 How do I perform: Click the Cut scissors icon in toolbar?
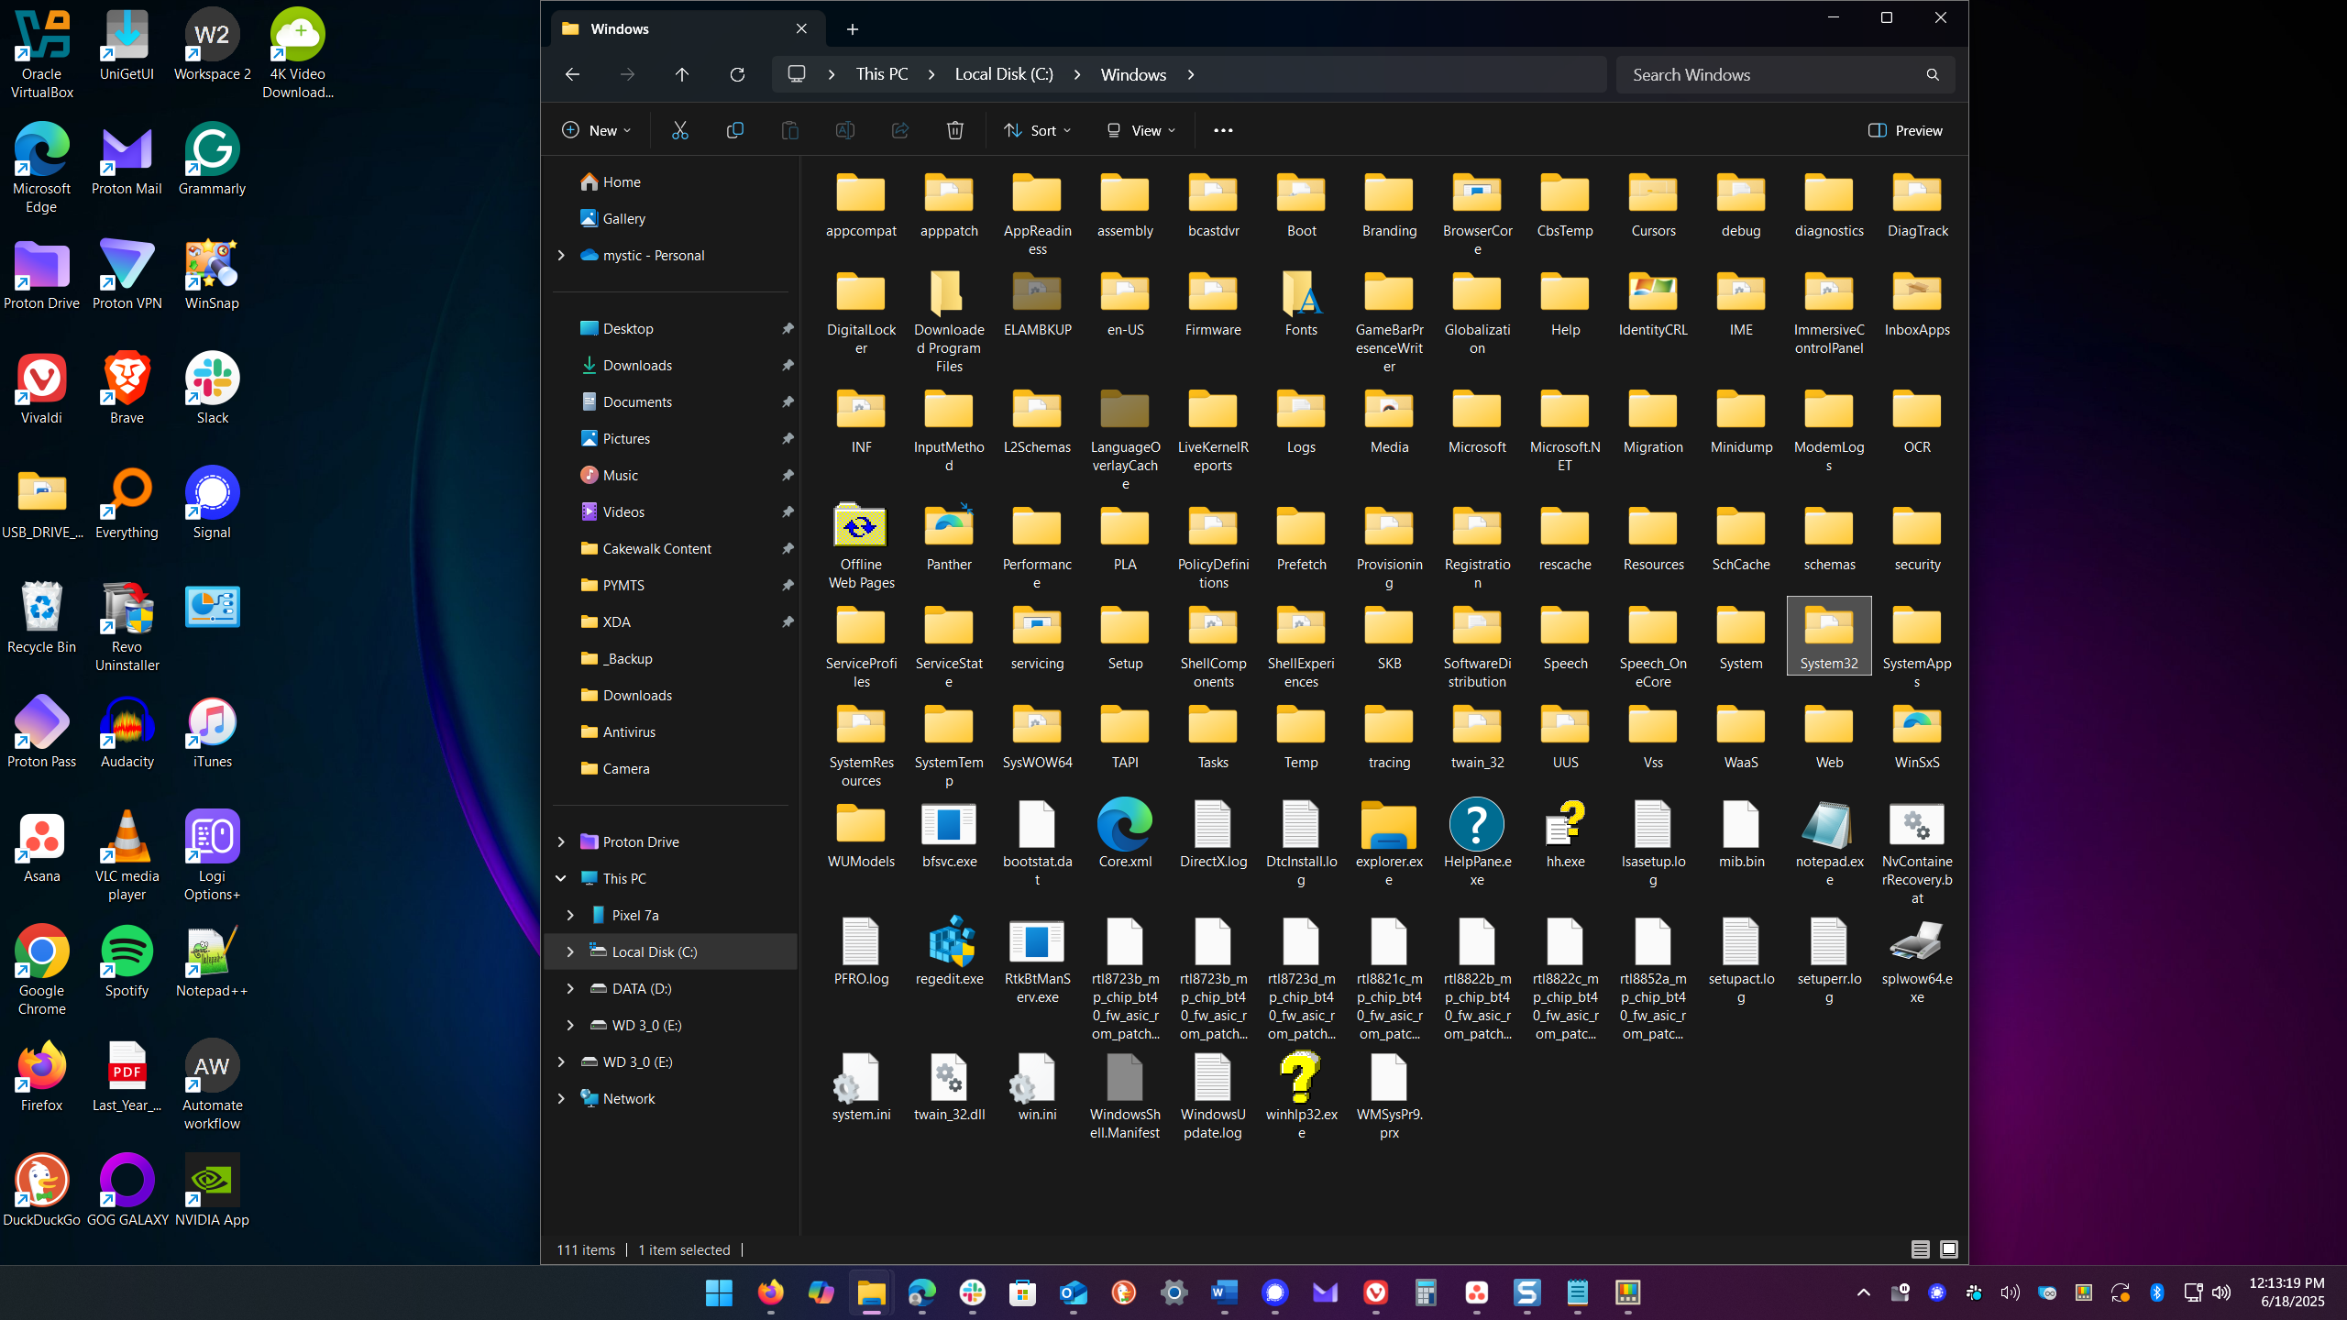point(679,130)
